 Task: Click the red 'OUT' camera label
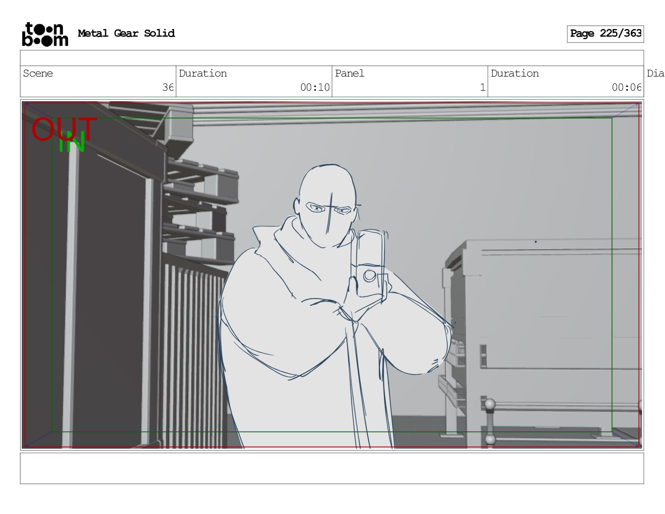tap(64, 129)
